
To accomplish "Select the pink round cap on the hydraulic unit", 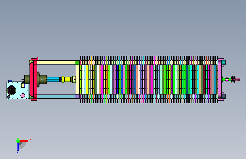I will 23,95.
